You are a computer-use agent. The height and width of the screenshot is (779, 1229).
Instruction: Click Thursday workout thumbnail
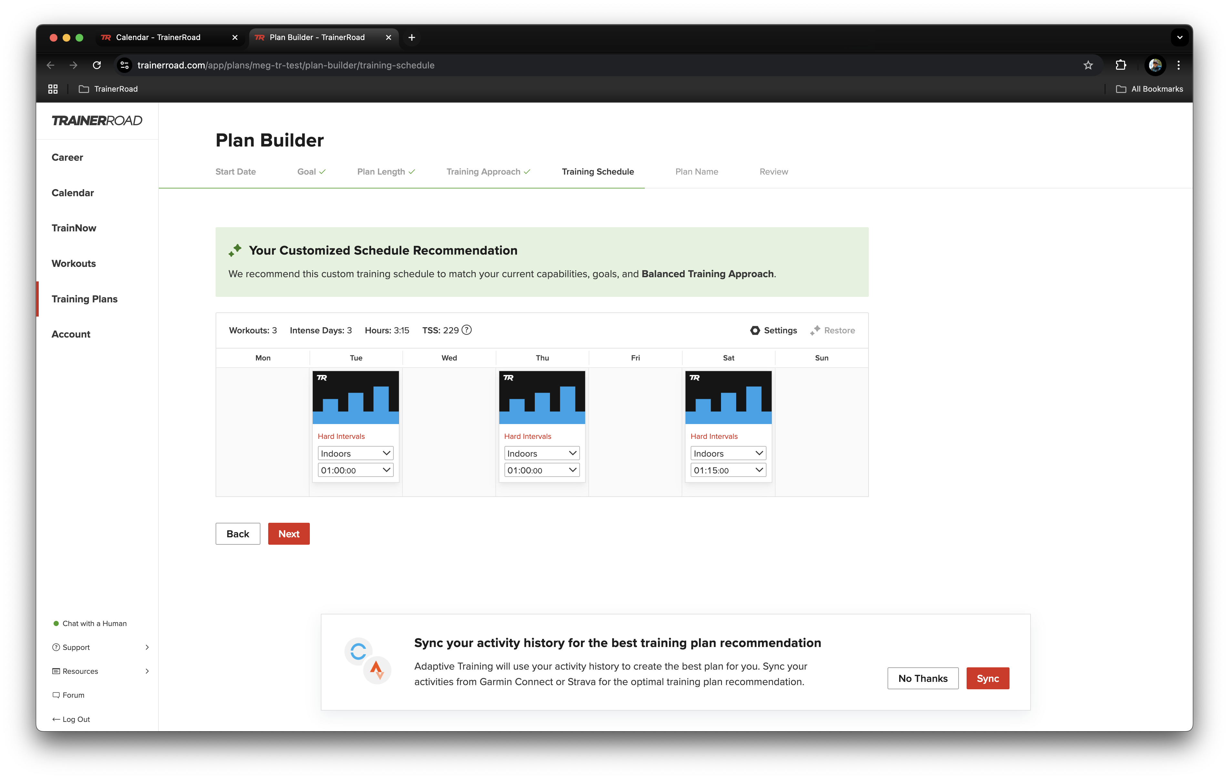click(x=542, y=397)
